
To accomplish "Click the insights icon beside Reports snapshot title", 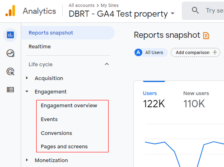I will click(x=206, y=35).
